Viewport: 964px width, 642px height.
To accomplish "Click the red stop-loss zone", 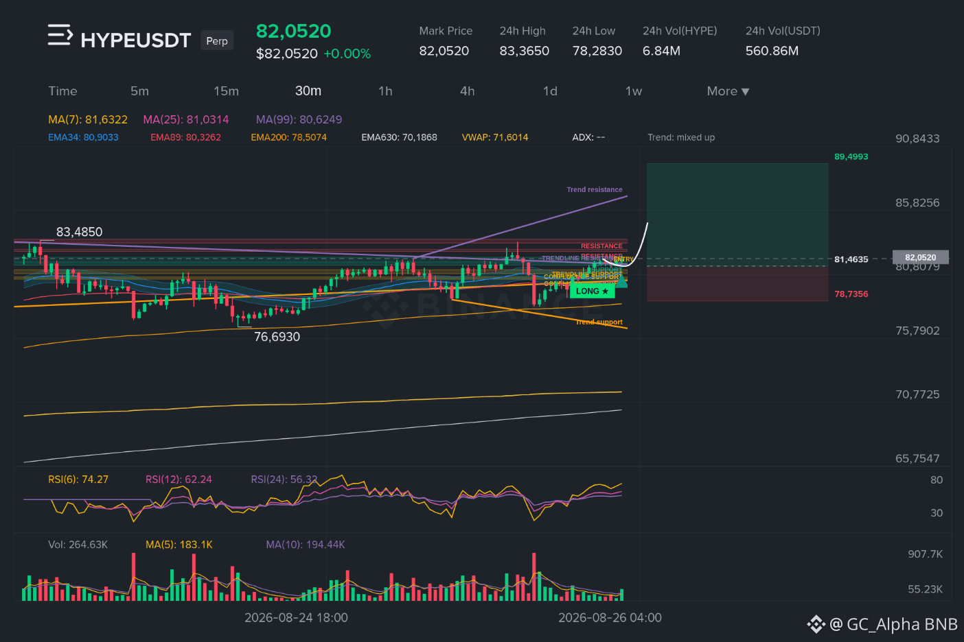I will coord(737,283).
